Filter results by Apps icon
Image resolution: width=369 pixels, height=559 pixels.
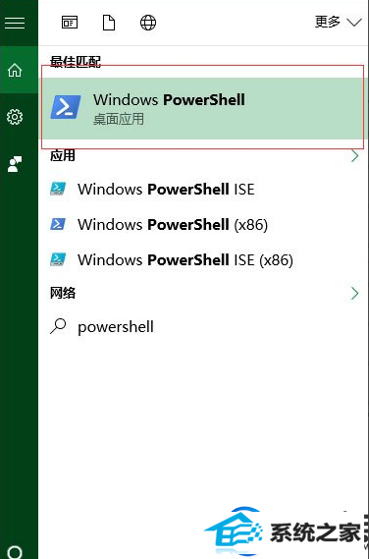coord(70,23)
